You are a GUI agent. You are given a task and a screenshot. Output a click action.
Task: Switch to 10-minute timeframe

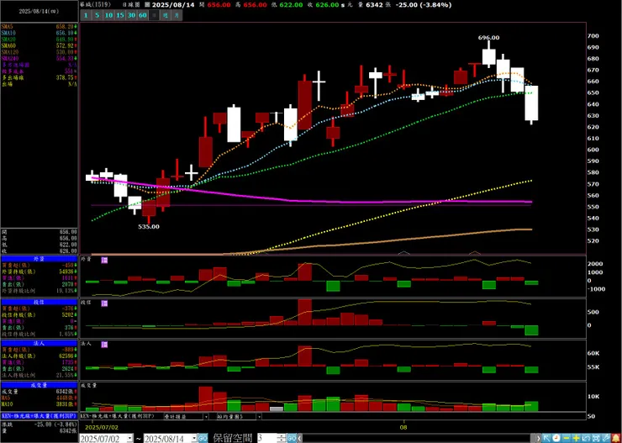click(x=108, y=15)
